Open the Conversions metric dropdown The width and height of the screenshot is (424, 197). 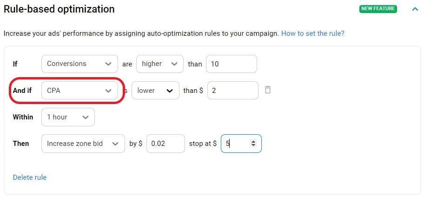click(x=79, y=64)
